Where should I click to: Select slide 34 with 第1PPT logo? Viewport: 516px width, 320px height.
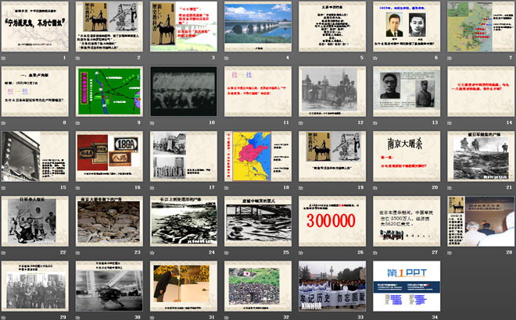tap(407, 286)
